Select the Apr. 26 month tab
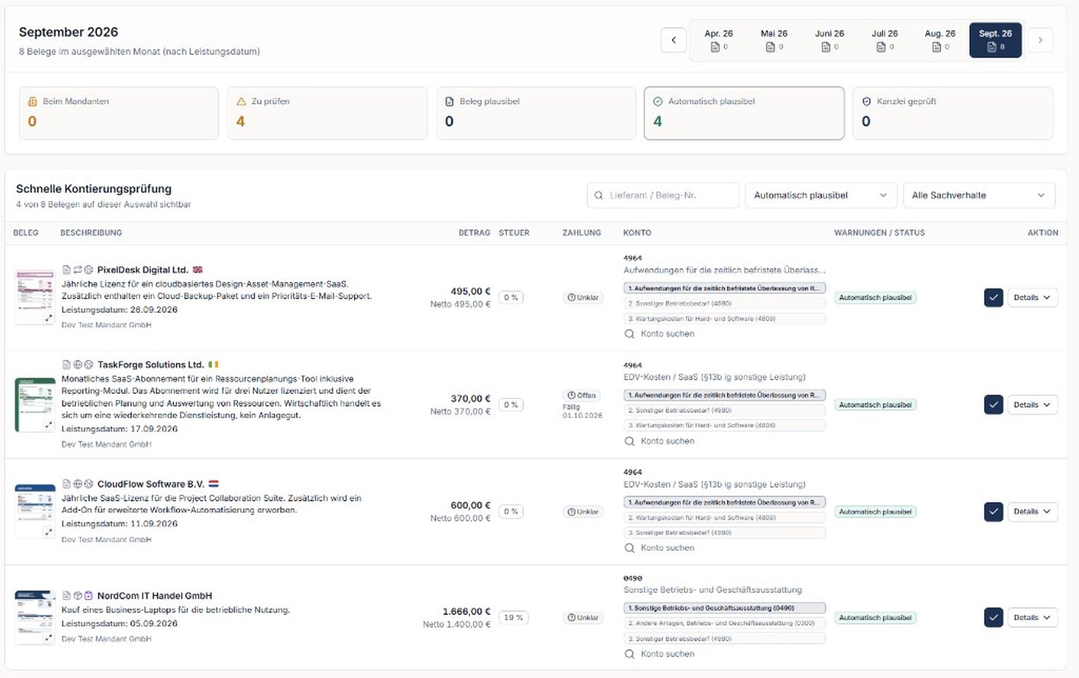1079x678 pixels. pyautogui.click(x=718, y=40)
